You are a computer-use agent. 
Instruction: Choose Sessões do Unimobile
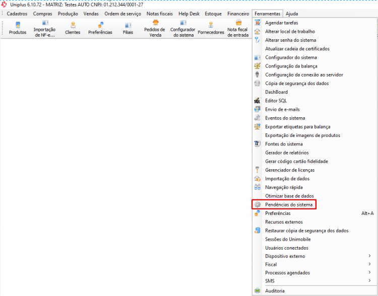coord(314,239)
